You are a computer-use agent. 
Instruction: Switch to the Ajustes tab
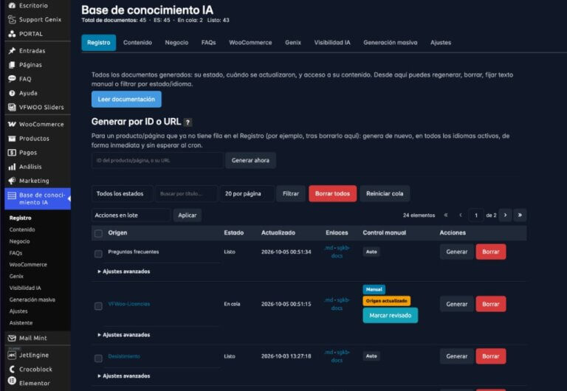click(x=441, y=43)
